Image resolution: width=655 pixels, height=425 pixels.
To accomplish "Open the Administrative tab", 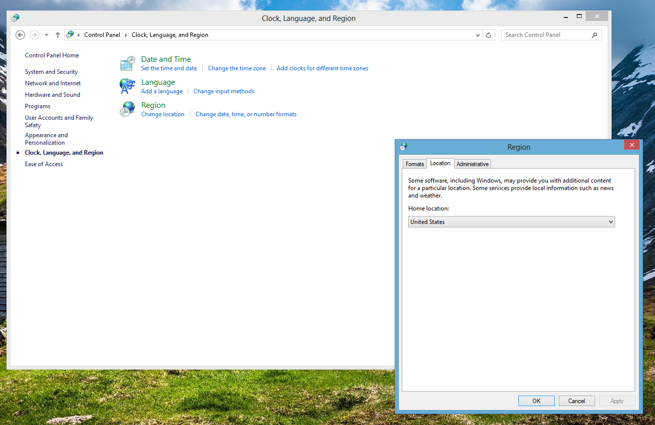I will (x=473, y=164).
